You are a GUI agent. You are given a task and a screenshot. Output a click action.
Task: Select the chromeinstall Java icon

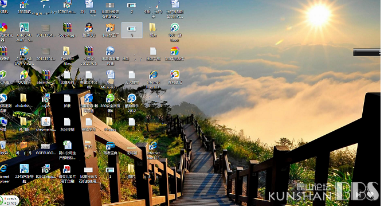[46, 124]
